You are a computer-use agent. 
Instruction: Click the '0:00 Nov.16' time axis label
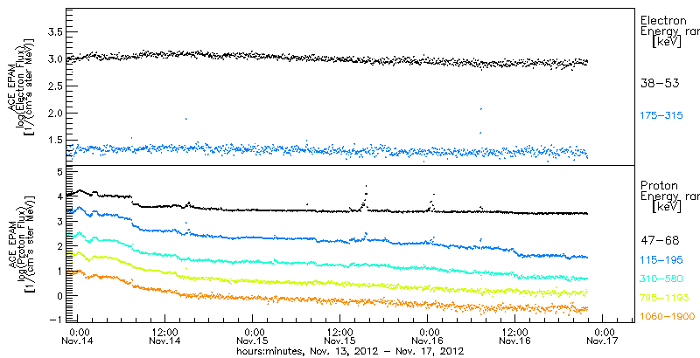coord(428,336)
